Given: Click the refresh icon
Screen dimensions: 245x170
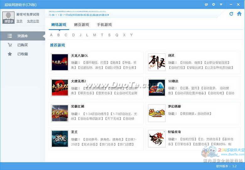Looking at the screenshot, I should [x=231, y=14].
